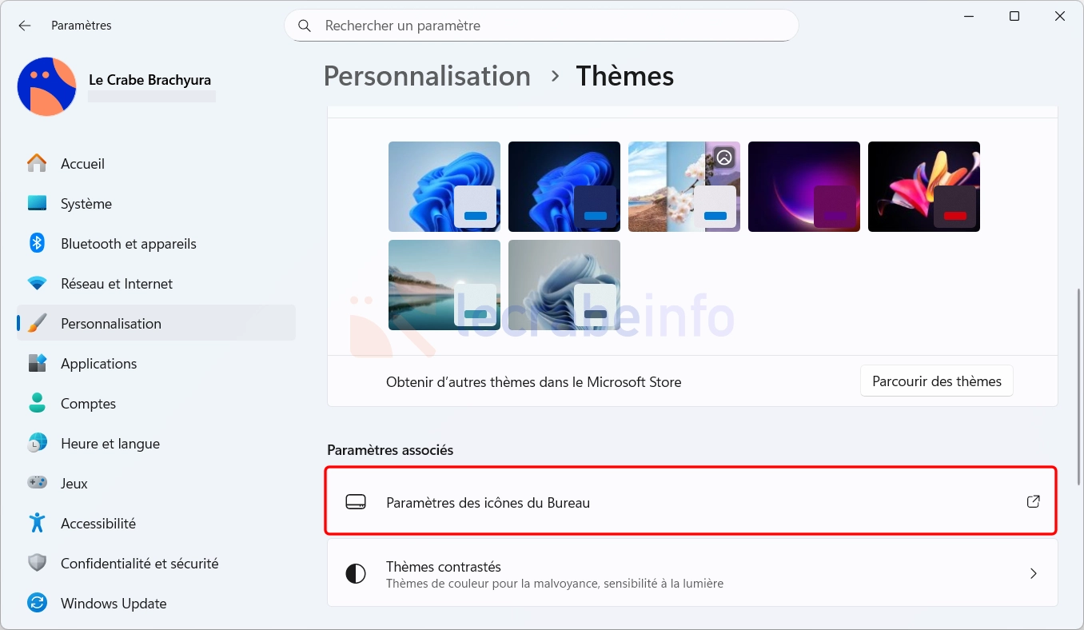
Task: Open Confidentialité et sécurité section
Action: [x=156, y=563]
